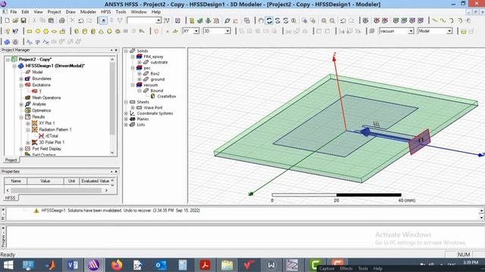Select Mesh Operations in Project Manager

pos(46,97)
